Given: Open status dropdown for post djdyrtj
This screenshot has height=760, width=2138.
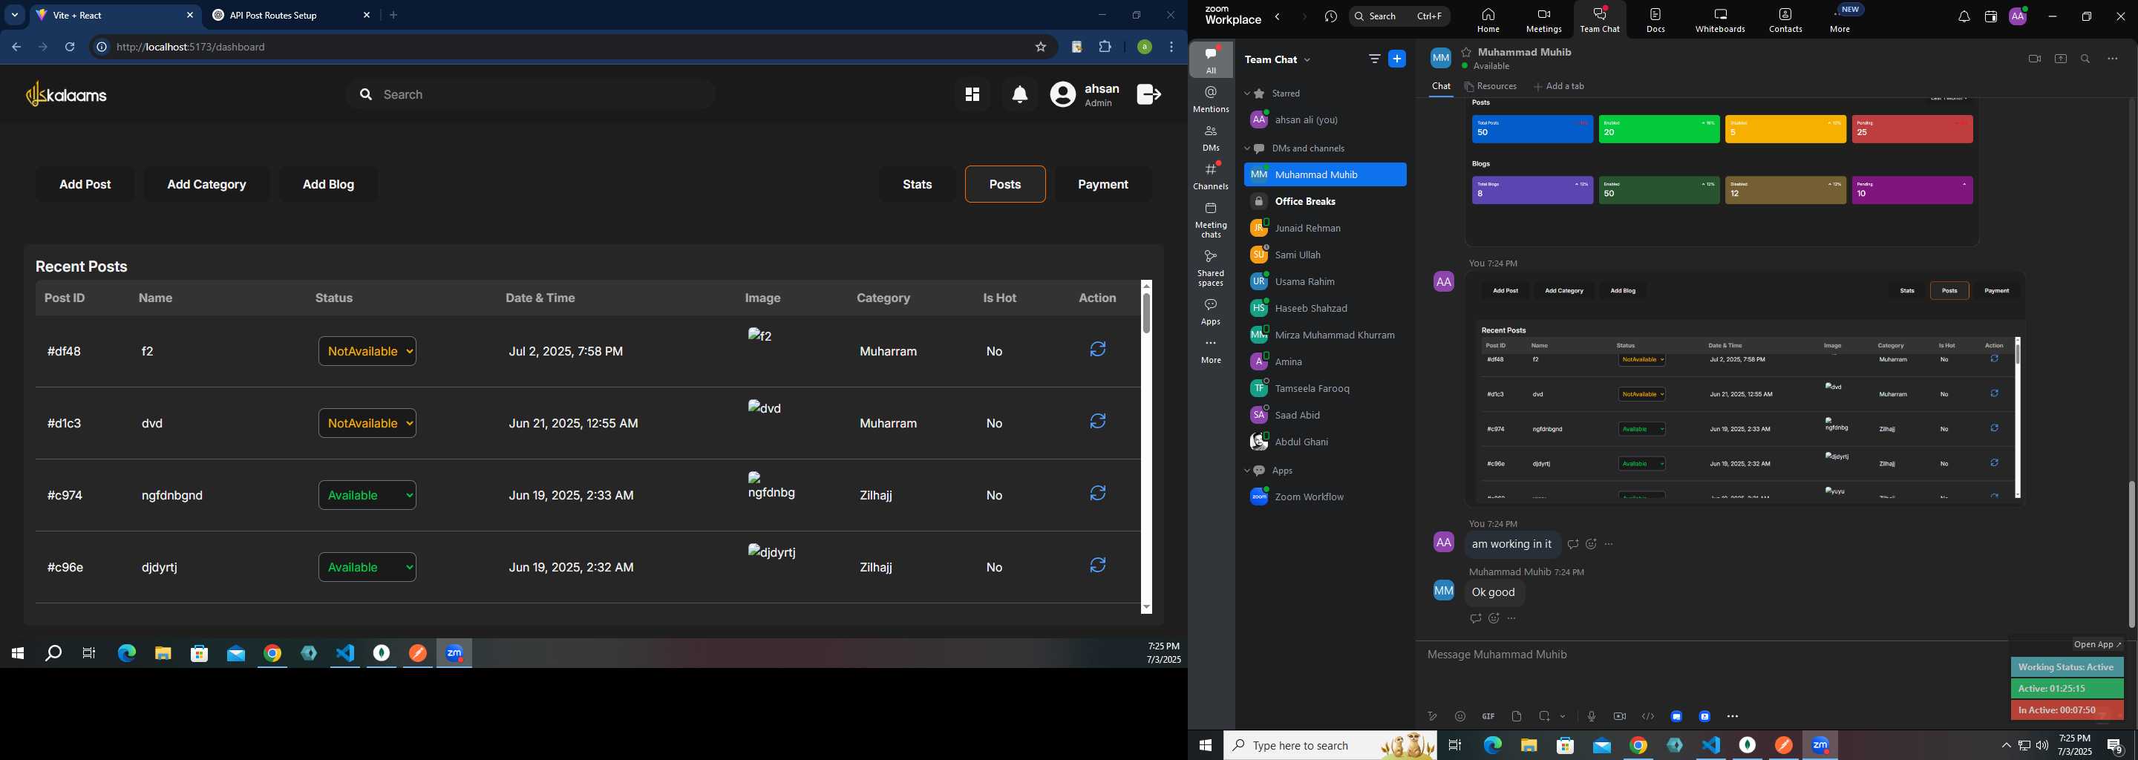Looking at the screenshot, I should click(367, 567).
